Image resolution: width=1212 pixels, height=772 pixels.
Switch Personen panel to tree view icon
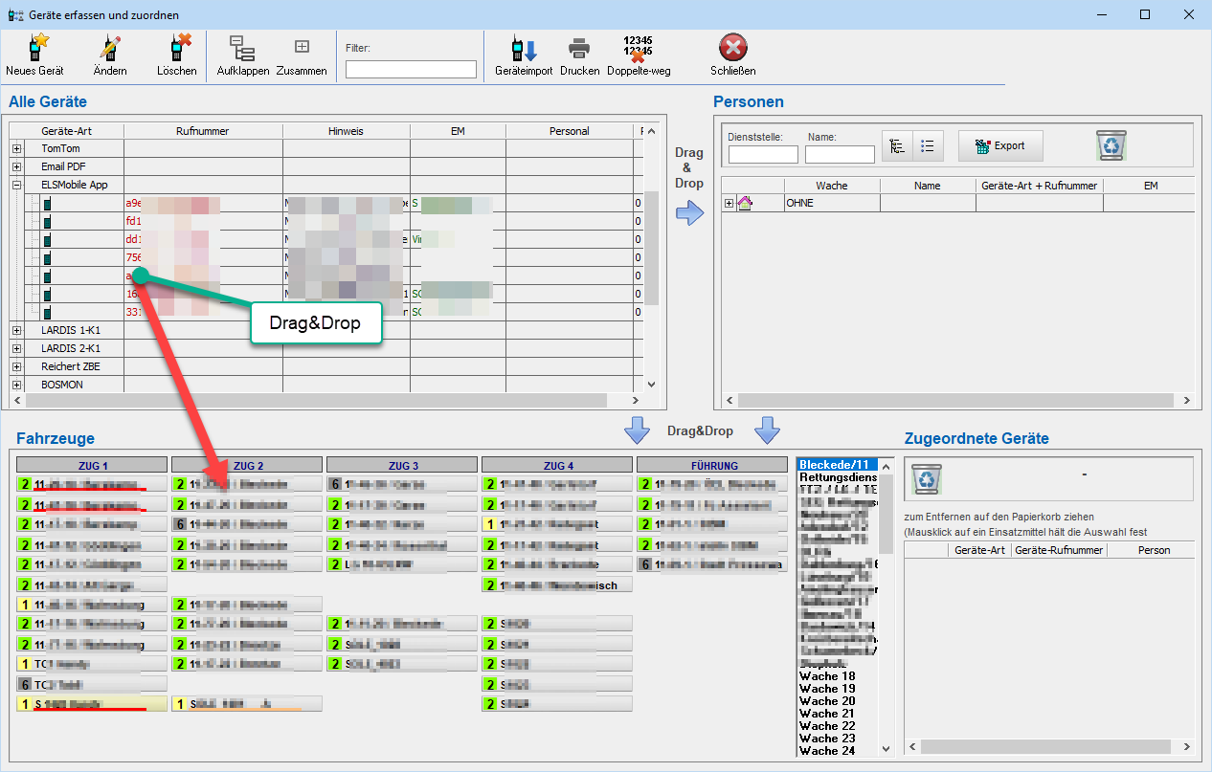tap(897, 145)
